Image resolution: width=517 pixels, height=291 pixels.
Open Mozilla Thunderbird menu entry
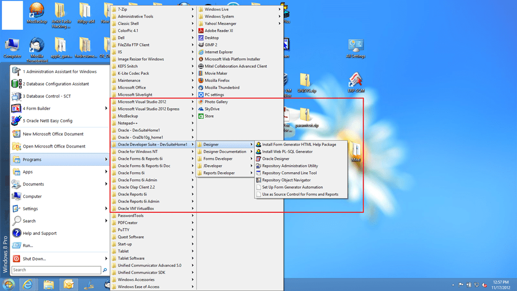point(240,88)
